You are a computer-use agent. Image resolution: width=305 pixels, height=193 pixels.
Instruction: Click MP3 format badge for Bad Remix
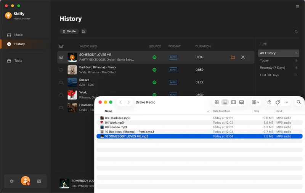click(x=173, y=70)
